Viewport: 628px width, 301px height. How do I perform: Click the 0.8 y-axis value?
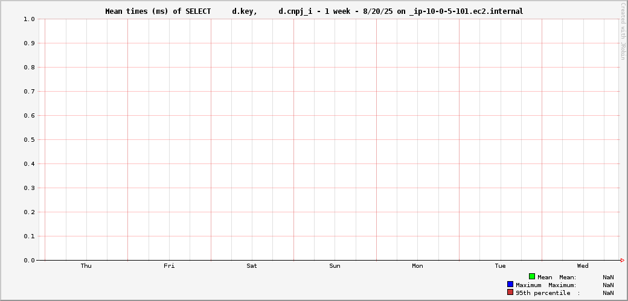[29, 67]
